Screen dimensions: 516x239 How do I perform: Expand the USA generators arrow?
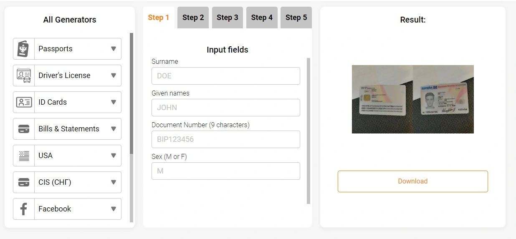point(113,156)
